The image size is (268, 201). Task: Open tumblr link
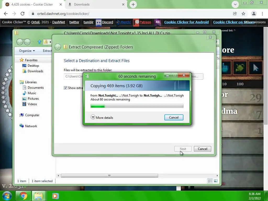pyautogui.click(x=88, y=22)
